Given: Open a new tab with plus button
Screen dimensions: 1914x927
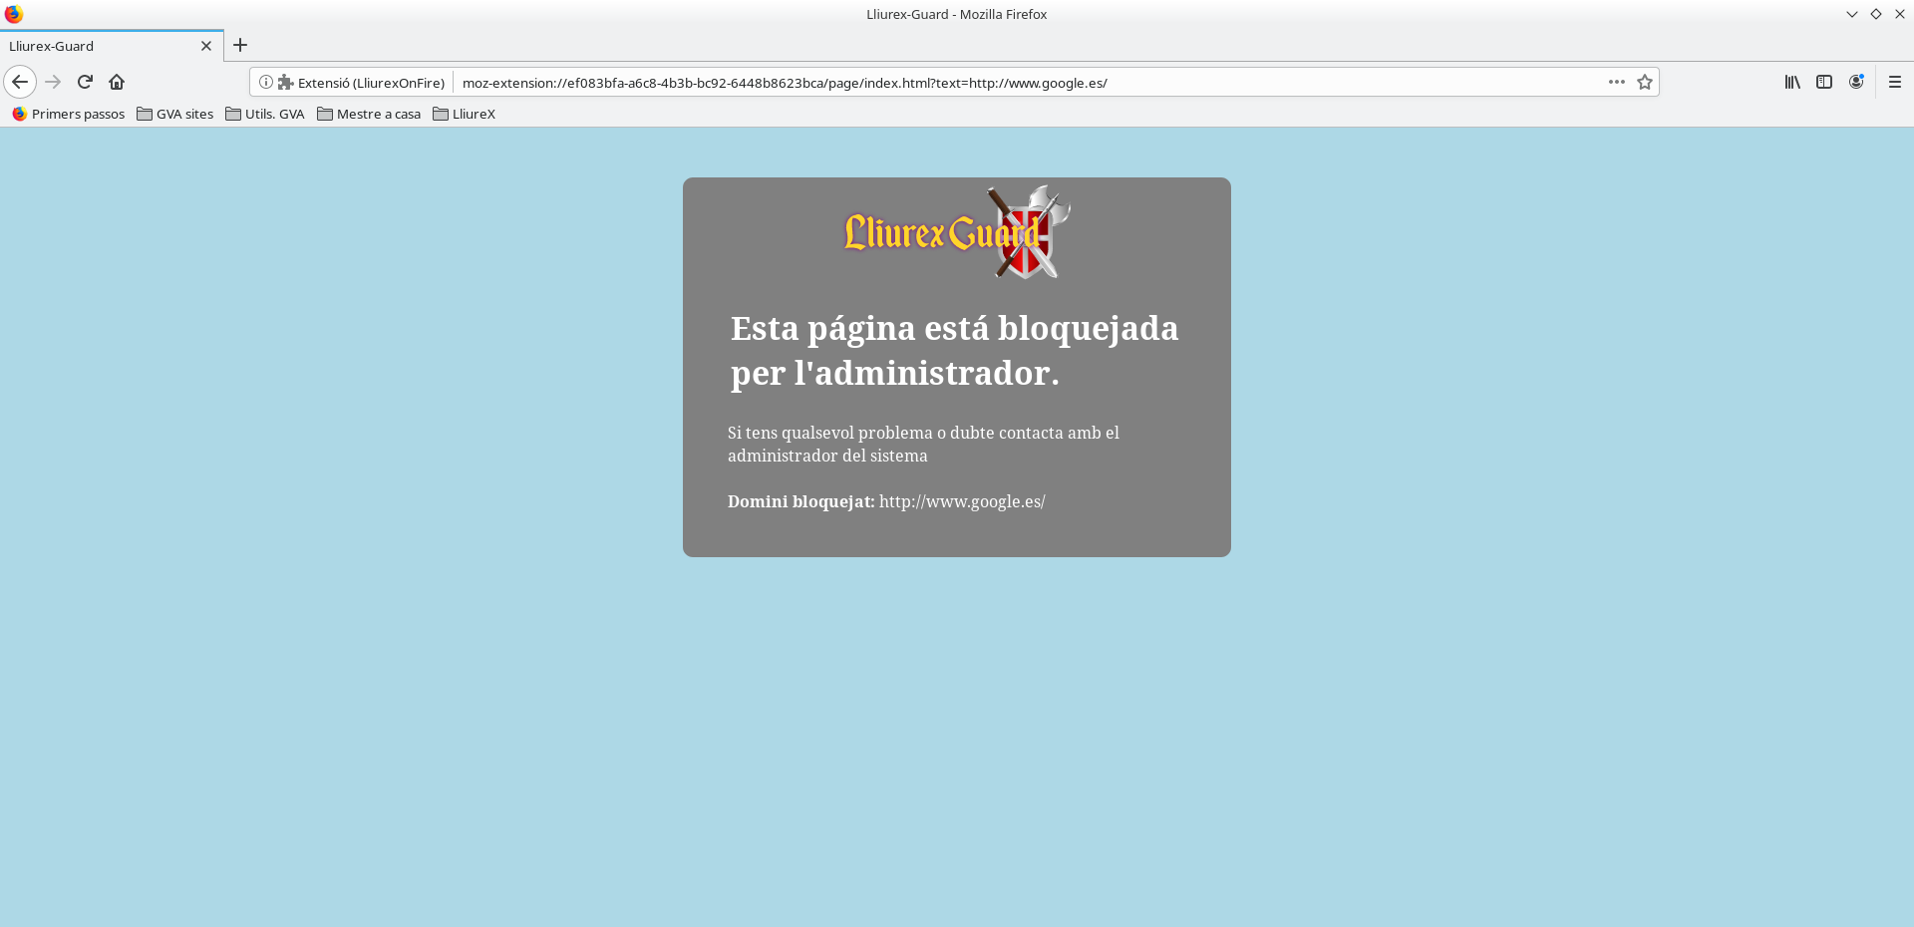Looking at the screenshot, I should tap(240, 45).
